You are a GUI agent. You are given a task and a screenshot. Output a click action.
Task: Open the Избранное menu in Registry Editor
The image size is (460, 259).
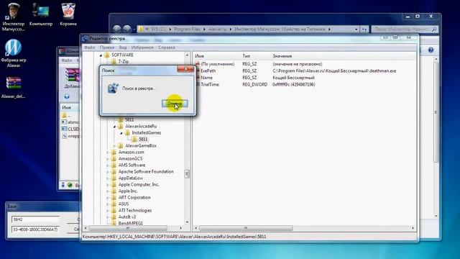point(142,47)
